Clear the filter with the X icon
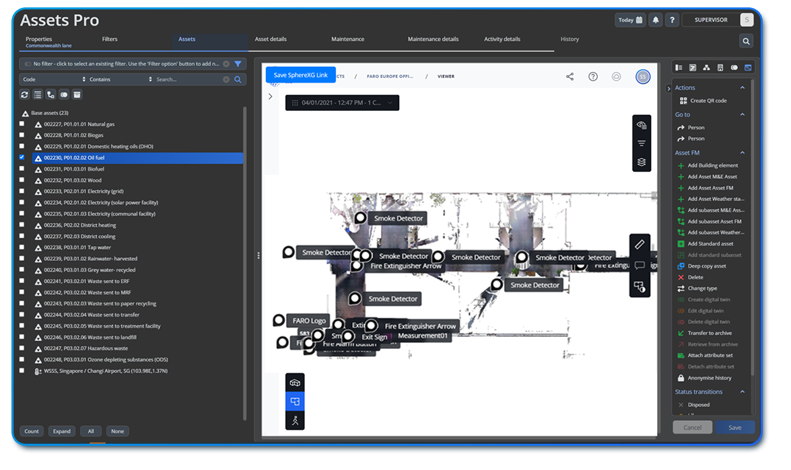Screen dimensions: 791x470 [x=226, y=64]
